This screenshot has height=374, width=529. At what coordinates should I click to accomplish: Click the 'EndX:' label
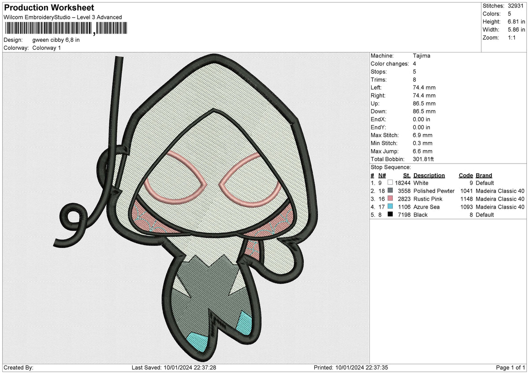(x=378, y=120)
